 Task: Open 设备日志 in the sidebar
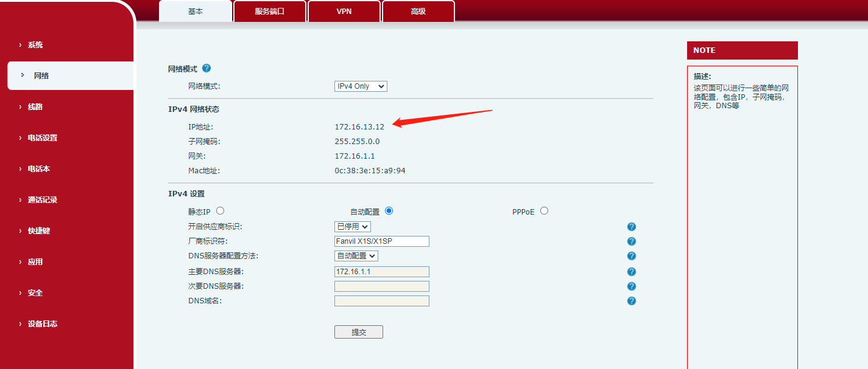click(x=43, y=324)
